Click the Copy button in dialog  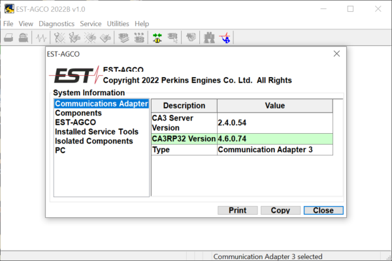point(280,210)
